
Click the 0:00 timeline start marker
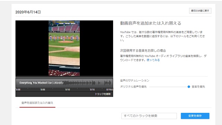pos(18,89)
